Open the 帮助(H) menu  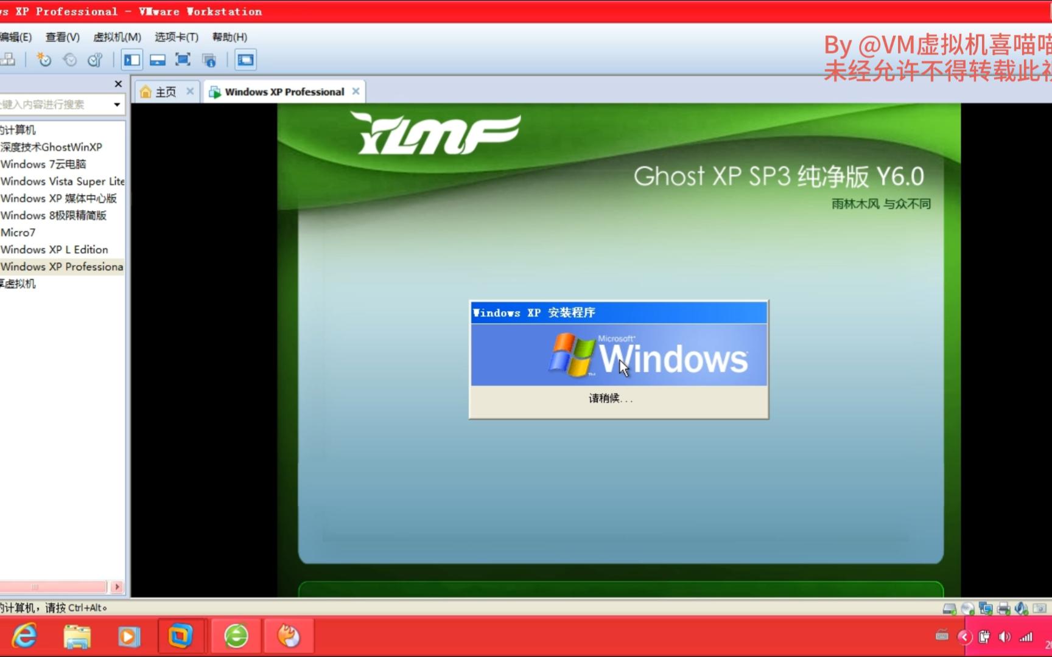230,37
